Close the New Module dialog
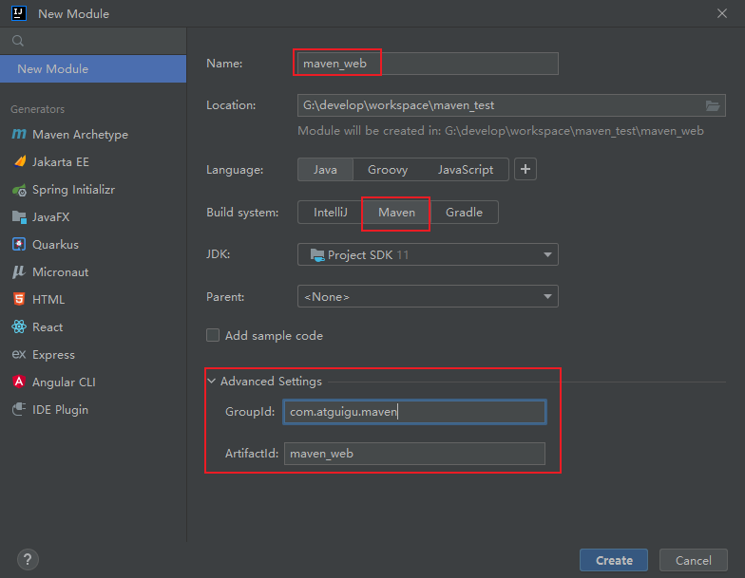The height and width of the screenshot is (578, 745). tap(722, 13)
